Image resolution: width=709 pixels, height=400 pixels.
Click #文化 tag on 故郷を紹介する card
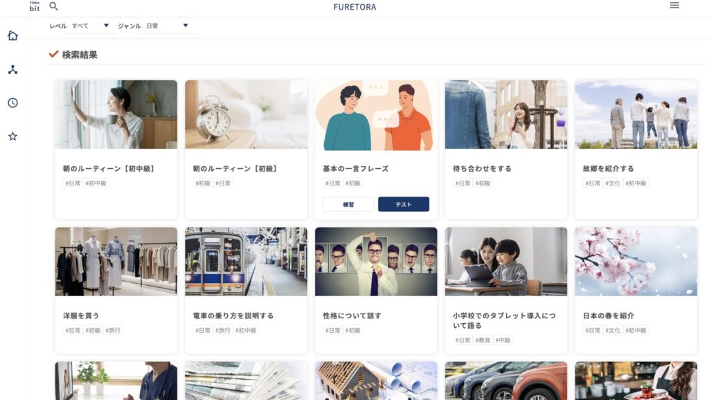click(x=613, y=183)
